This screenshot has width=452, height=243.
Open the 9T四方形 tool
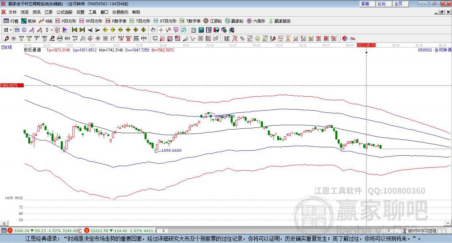pos(165,21)
